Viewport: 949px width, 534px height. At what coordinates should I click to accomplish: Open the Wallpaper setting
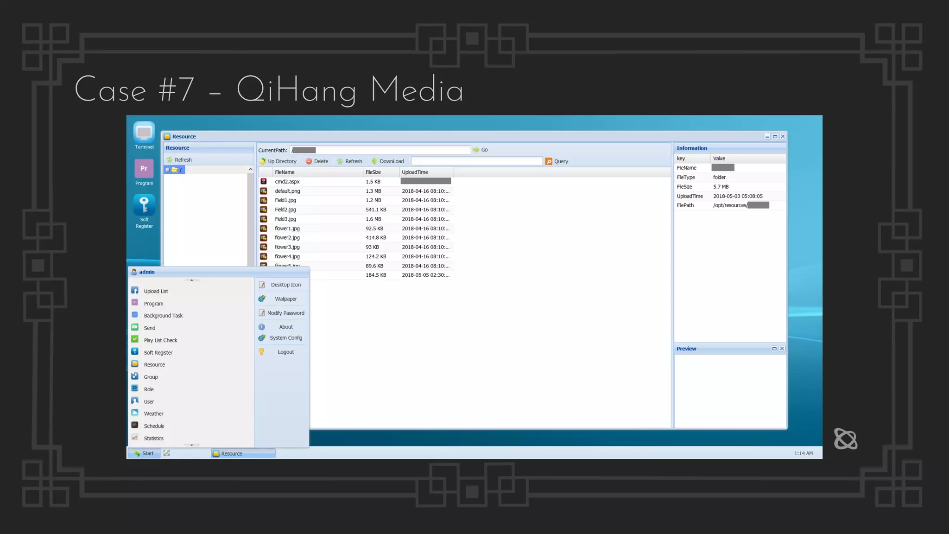281,299
